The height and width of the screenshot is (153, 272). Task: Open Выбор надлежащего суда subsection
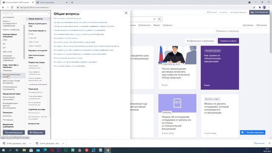click(38, 25)
